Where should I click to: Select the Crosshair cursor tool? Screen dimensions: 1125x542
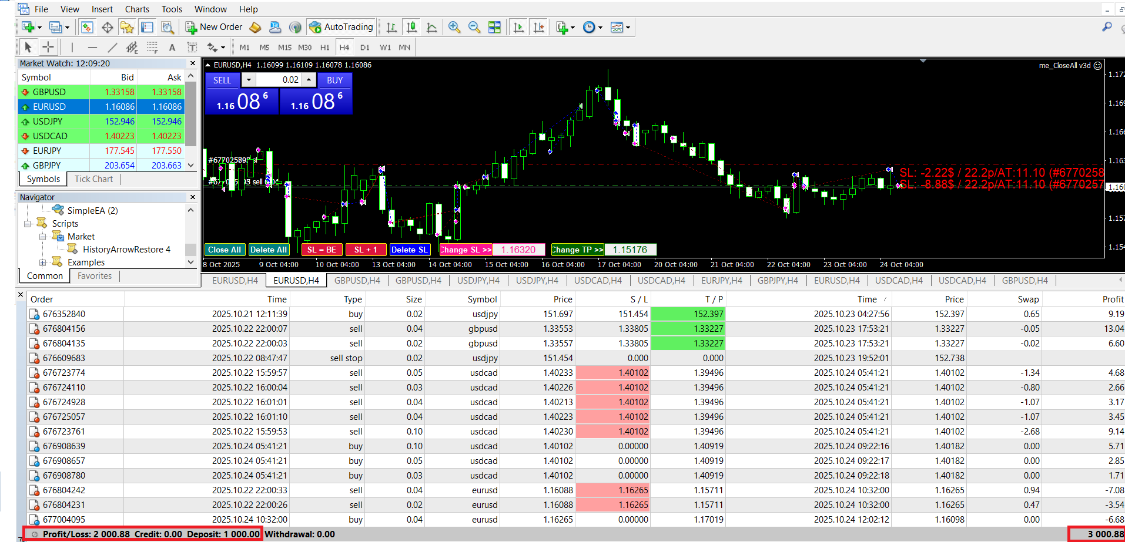click(48, 48)
